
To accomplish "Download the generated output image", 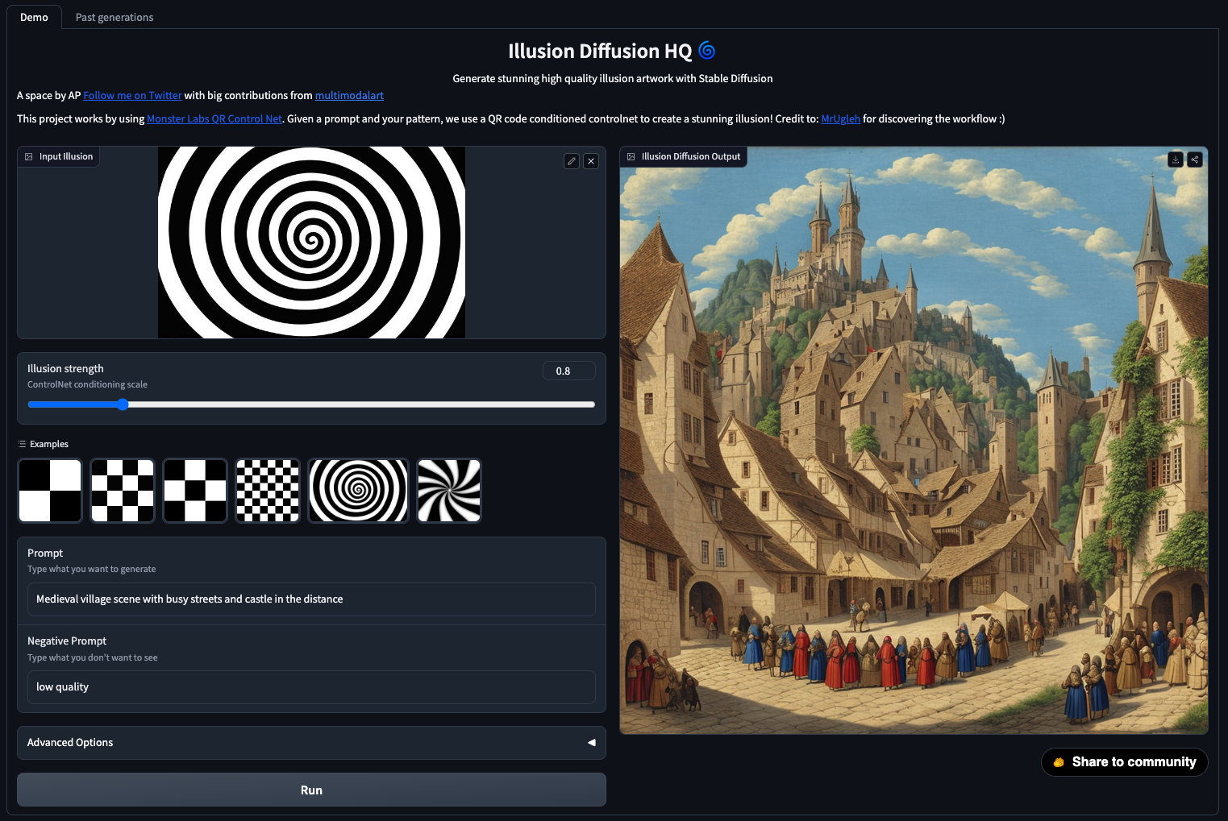I will pos(1175,160).
